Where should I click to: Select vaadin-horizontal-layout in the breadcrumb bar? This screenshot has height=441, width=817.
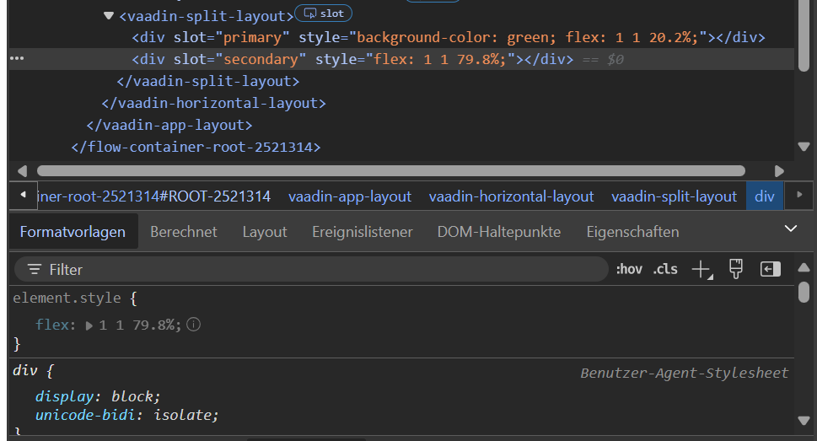tap(511, 196)
